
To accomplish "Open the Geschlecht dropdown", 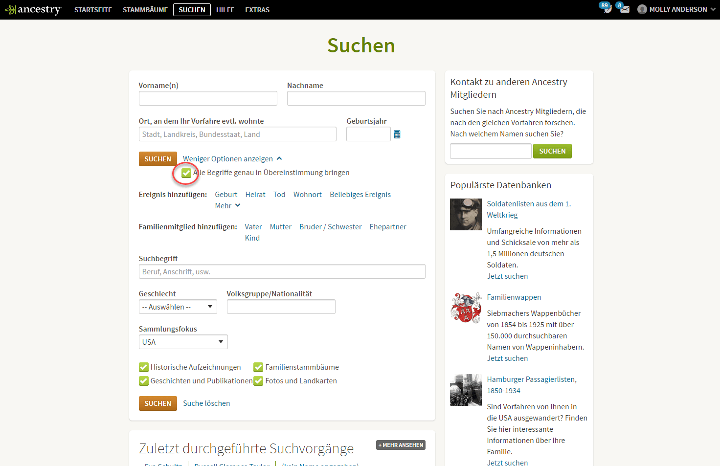I will [x=178, y=307].
